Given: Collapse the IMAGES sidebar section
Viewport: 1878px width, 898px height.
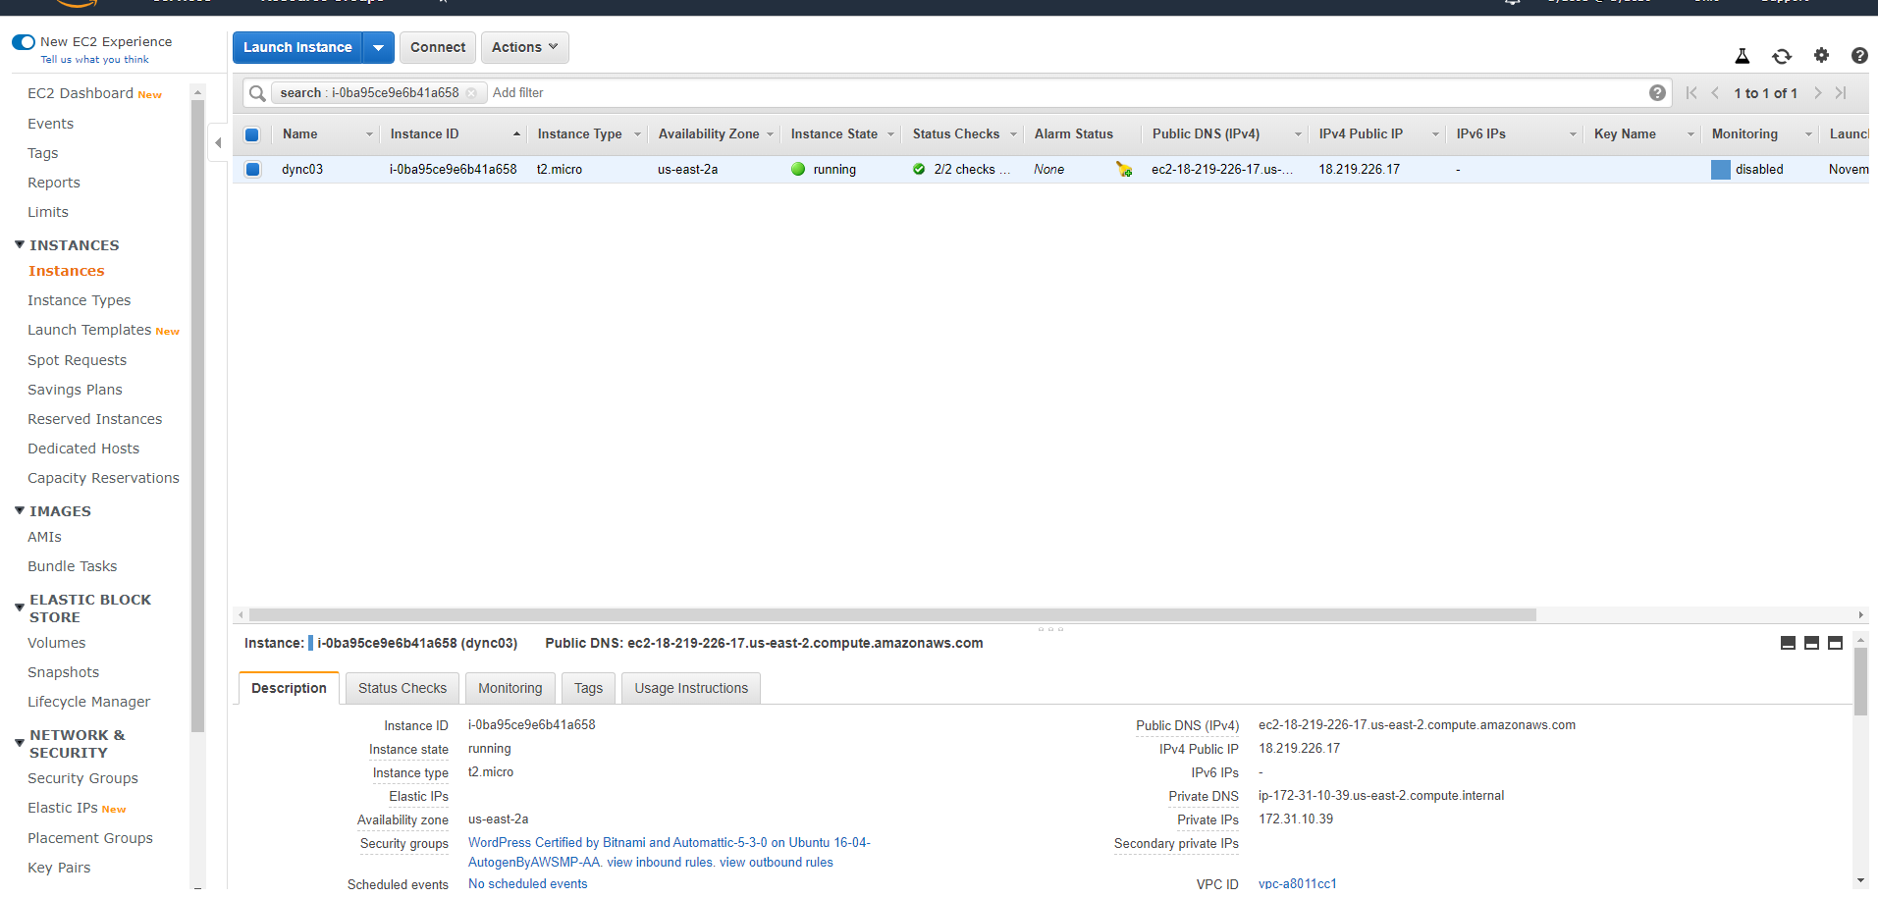Looking at the screenshot, I should (x=20, y=510).
